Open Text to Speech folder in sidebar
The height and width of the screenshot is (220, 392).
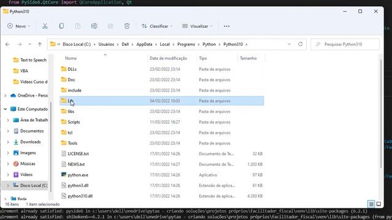pos(33,60)
